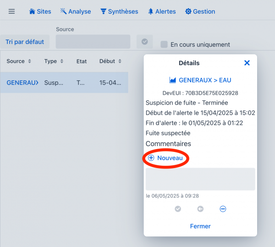This screenshot has width=275, height=247.
Task: Focus the comment text area
Action: click(200, 179)
